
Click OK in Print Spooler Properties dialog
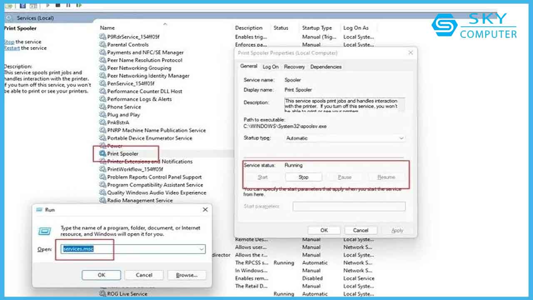pos(324,230)
